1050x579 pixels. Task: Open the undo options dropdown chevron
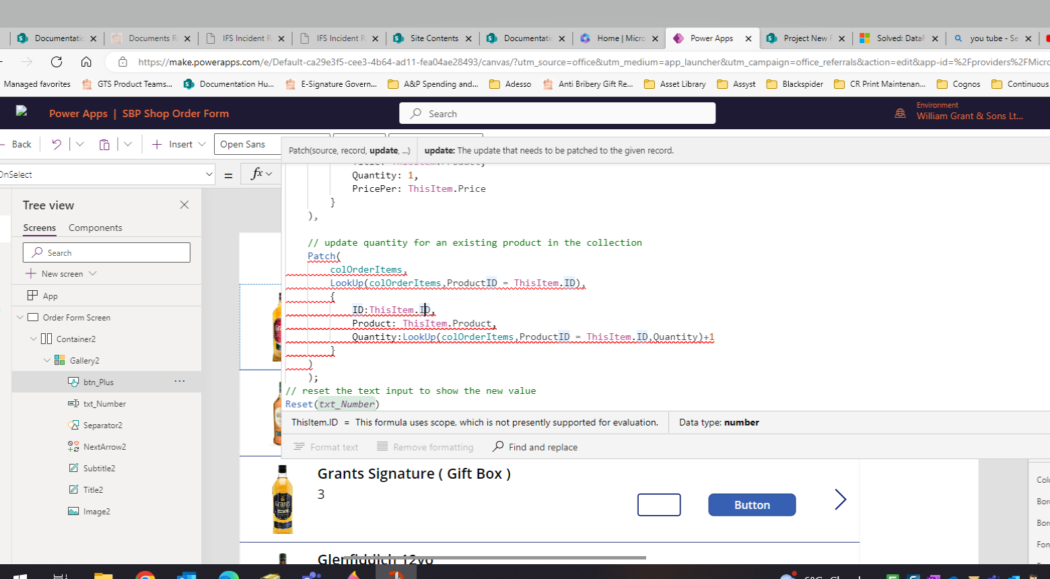point(80,144)
